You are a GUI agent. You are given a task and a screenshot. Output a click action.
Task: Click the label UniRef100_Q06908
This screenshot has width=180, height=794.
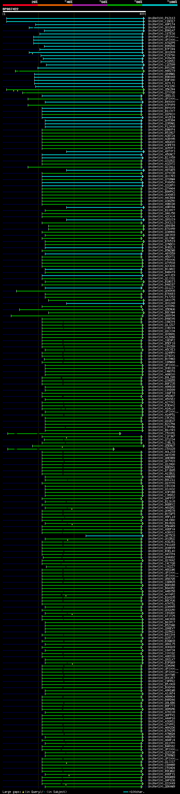(161, 291)
